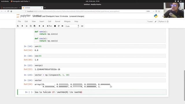This screenshot has height=104, width=185.
Task: Open the Navegador web Firefox app menu
Action: (x=20, y=1)
